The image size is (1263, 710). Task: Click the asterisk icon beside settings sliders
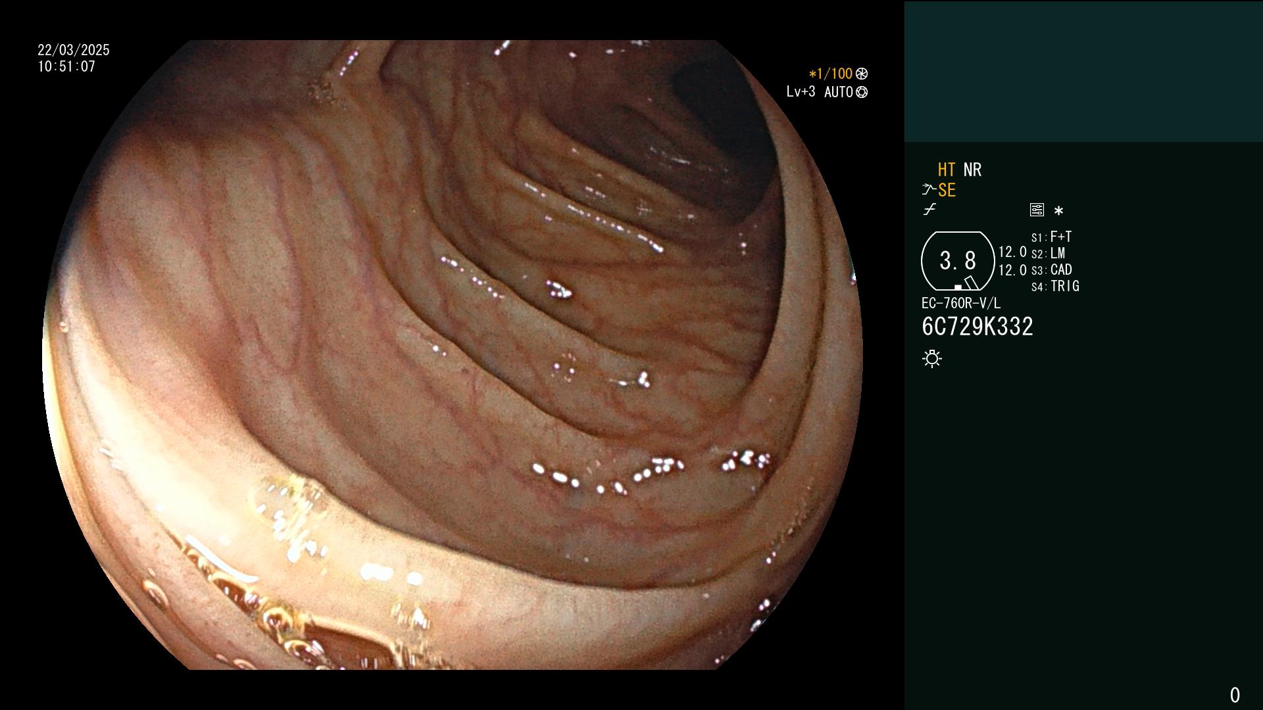(1058, 210)
